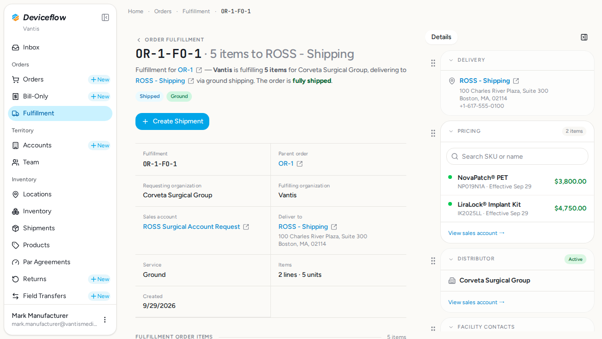This screenshot has height=339, width=602.
Task: Open external link icon in Delivery card
Action: (x=516, y=81)
